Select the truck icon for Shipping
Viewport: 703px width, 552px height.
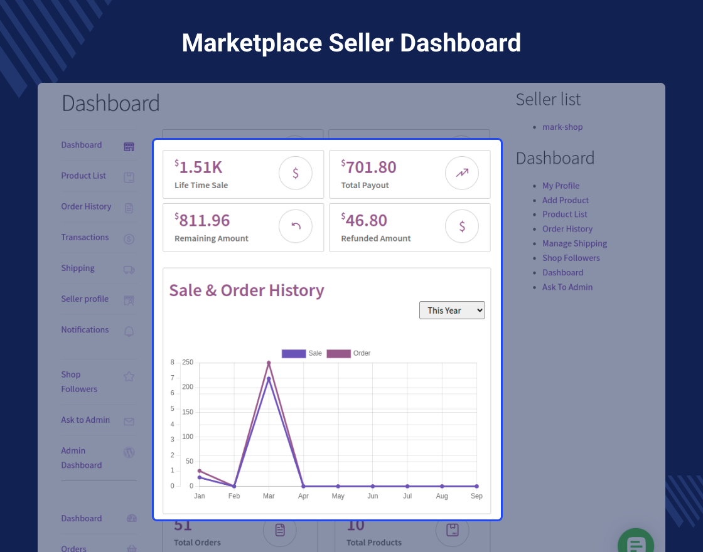[x=129, y=268]
